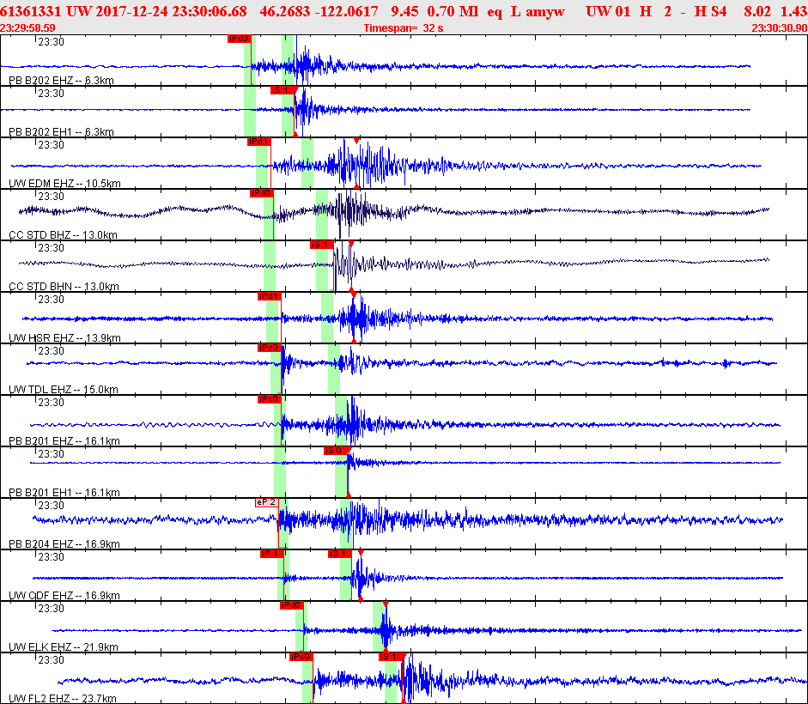Click the iS 0 pick on B201 EH1
808x704 pixels.
pyautogui.click(x=334, y=451)
